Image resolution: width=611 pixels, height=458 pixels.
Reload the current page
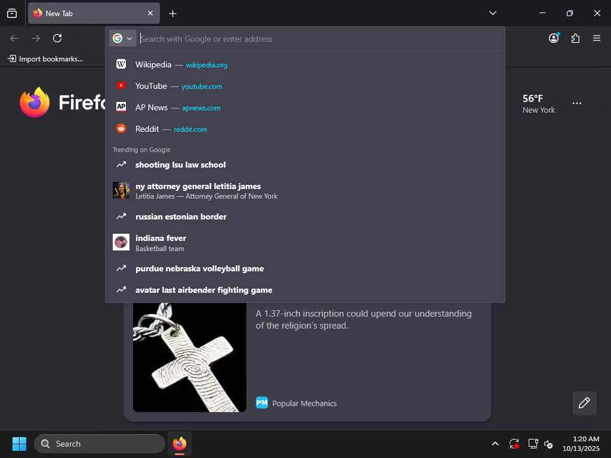point(57,38)
